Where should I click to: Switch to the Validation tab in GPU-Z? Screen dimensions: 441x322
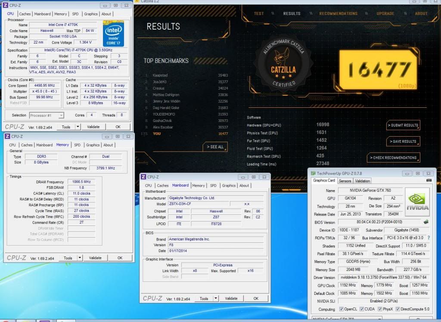tap(362, 181)
